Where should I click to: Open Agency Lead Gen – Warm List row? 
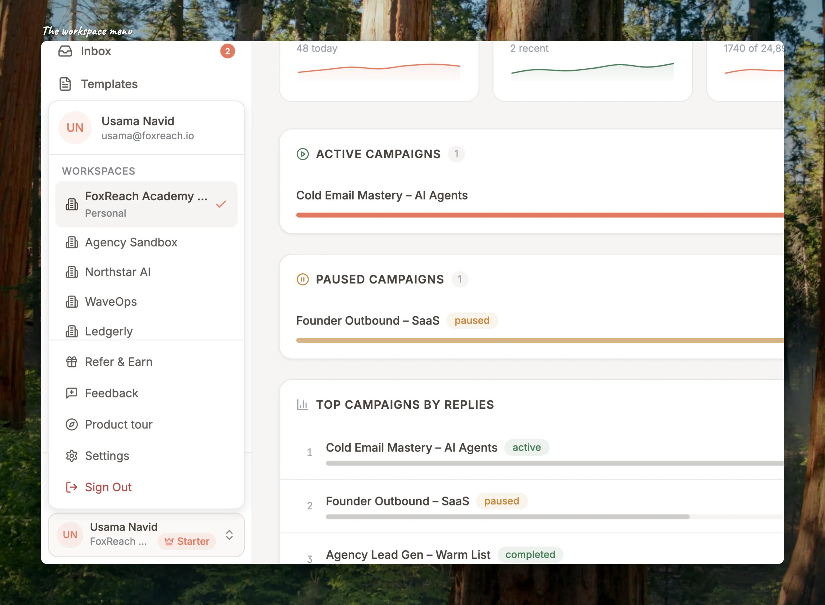531,549
